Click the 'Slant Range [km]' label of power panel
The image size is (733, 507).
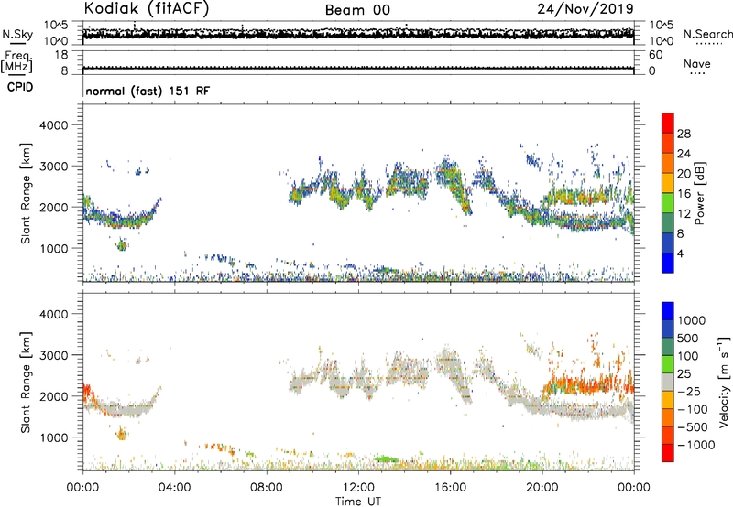click(x=26, y=193)
